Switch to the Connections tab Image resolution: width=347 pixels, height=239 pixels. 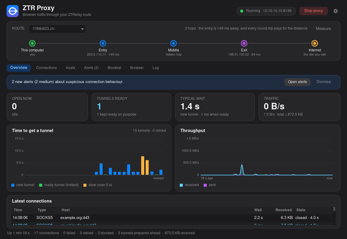(46, 68)
